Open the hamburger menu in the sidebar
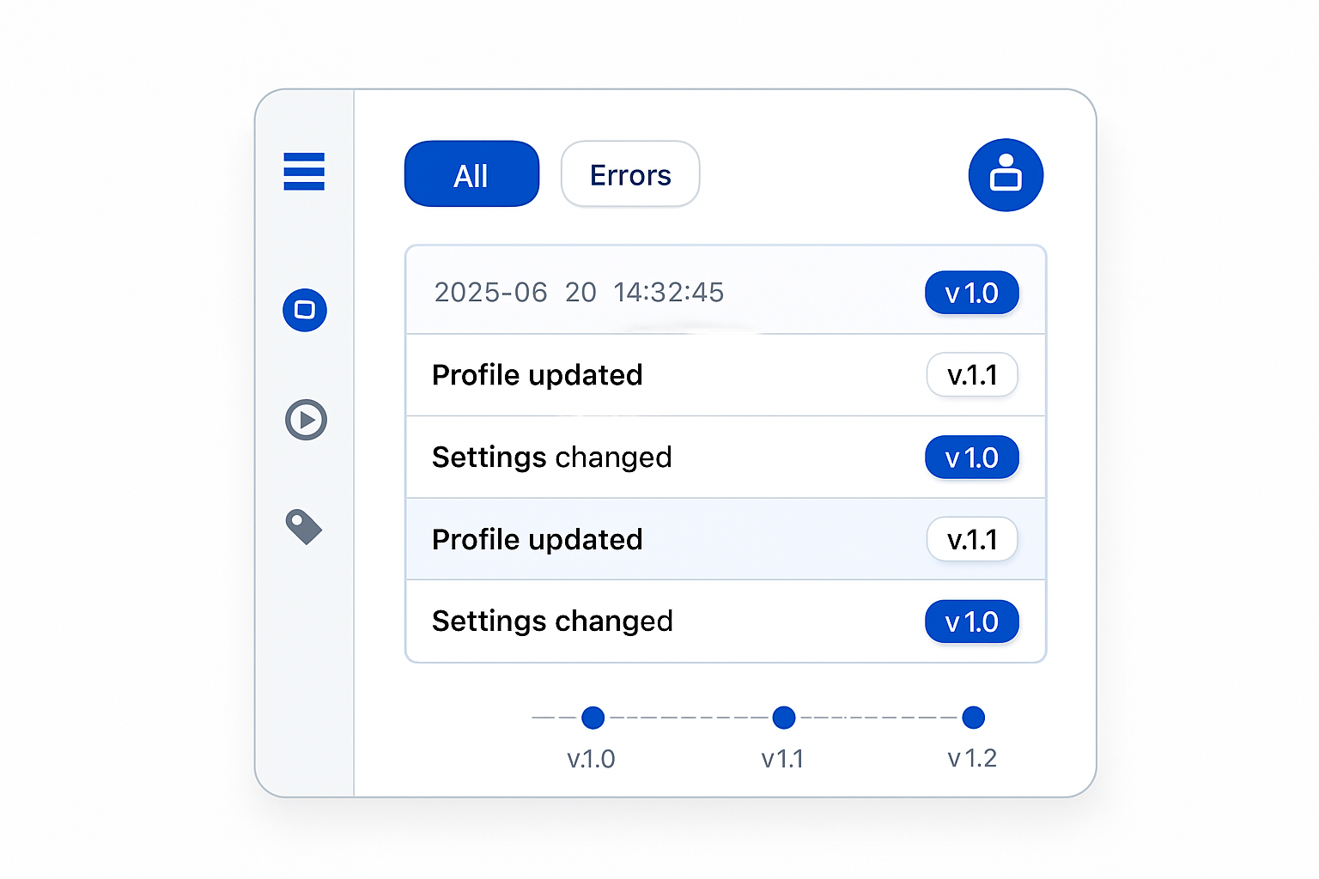Viewport: 1319px width, 879px height. [304, 172]
